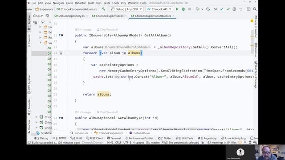
Task: Click '193 warnings in 84 files' status
Action: coord(221,143)
